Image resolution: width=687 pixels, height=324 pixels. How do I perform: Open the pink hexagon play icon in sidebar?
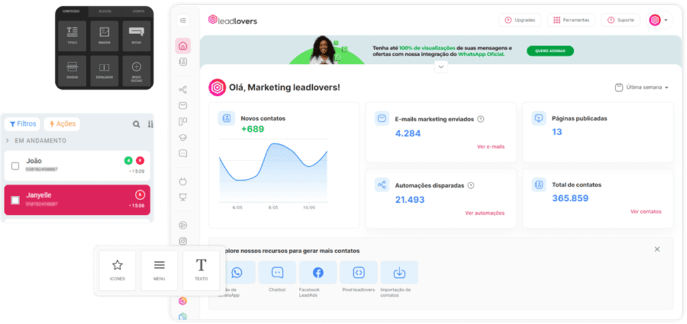(x=183, y=301)
